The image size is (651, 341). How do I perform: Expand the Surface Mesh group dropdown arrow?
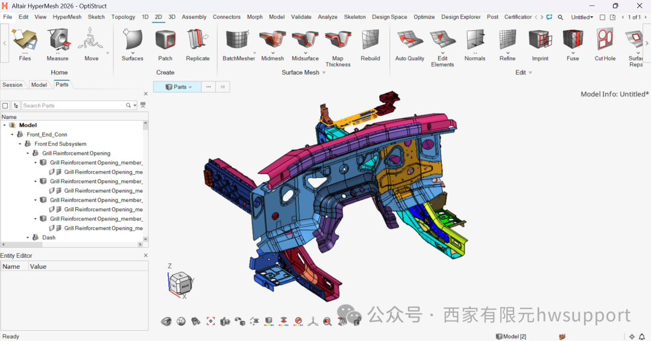[324, 72]
